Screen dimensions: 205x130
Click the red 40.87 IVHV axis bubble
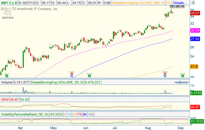coord(195,107)
